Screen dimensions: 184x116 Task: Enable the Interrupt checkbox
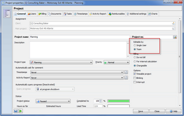[134, 82]
